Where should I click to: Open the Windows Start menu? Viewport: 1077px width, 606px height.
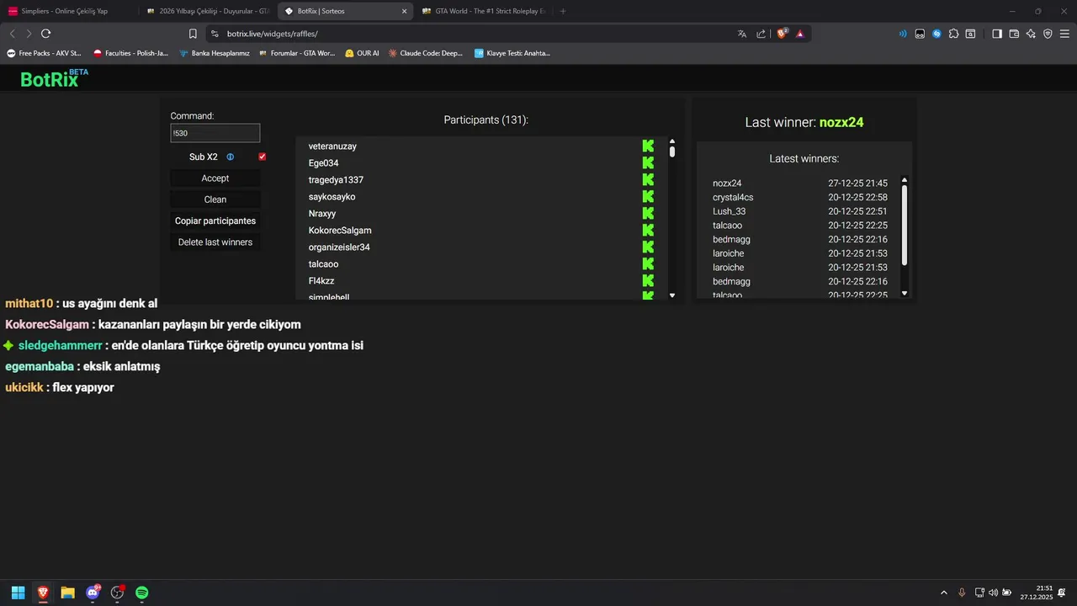(x=18, y=593)
